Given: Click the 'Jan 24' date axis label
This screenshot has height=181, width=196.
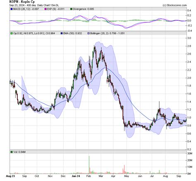Looking at the screenshot, I should pyautogui.click(x=76, y=176).
